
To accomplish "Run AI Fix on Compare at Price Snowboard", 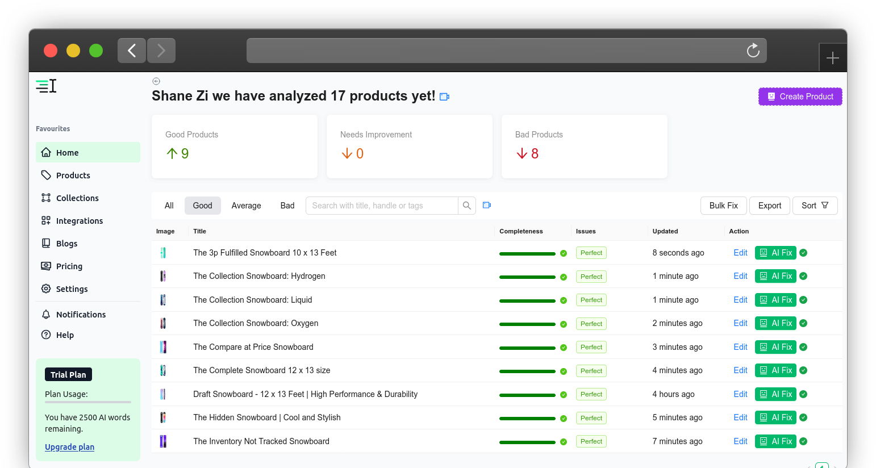I will [x=775, y=347].
